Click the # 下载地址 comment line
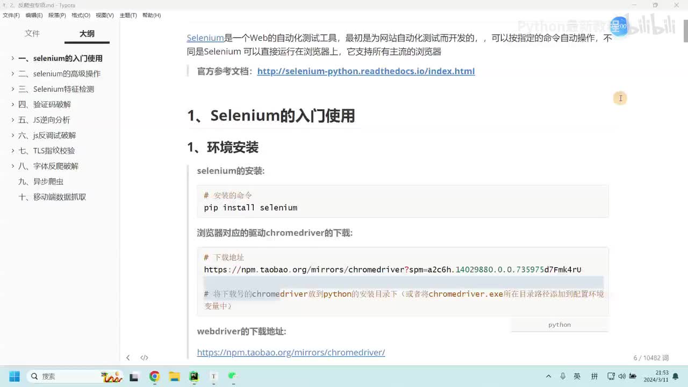 tap(224, 257)
